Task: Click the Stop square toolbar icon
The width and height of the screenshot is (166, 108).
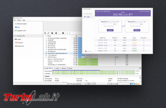Action: 63,33
